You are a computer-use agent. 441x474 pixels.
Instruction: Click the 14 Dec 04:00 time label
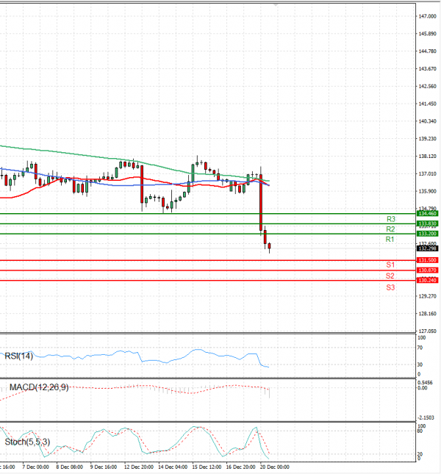pos(173,467)
